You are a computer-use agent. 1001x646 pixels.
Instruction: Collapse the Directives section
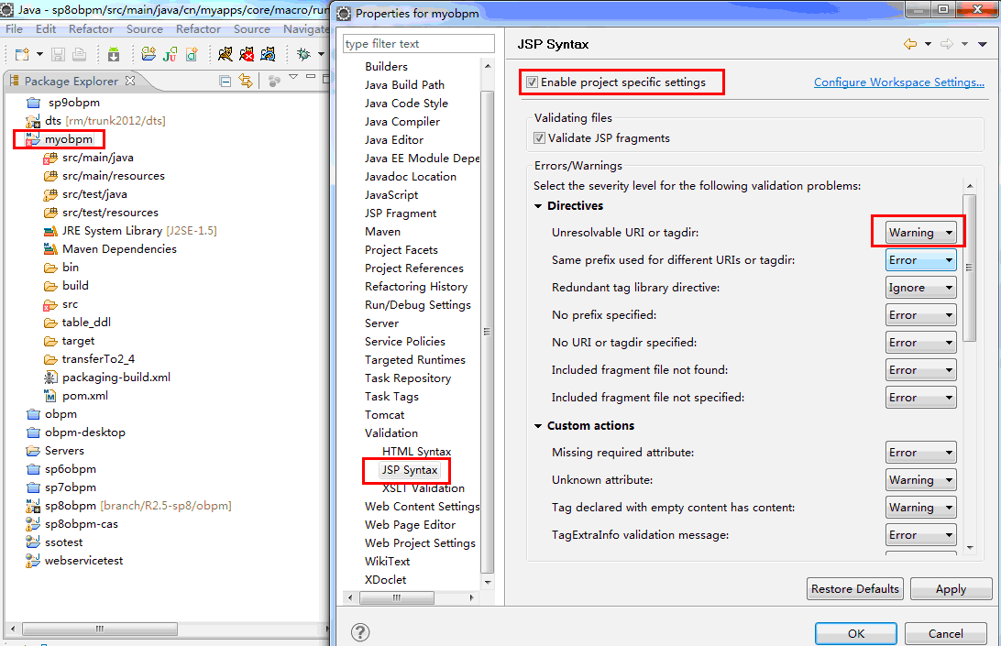tap(538, 206)
